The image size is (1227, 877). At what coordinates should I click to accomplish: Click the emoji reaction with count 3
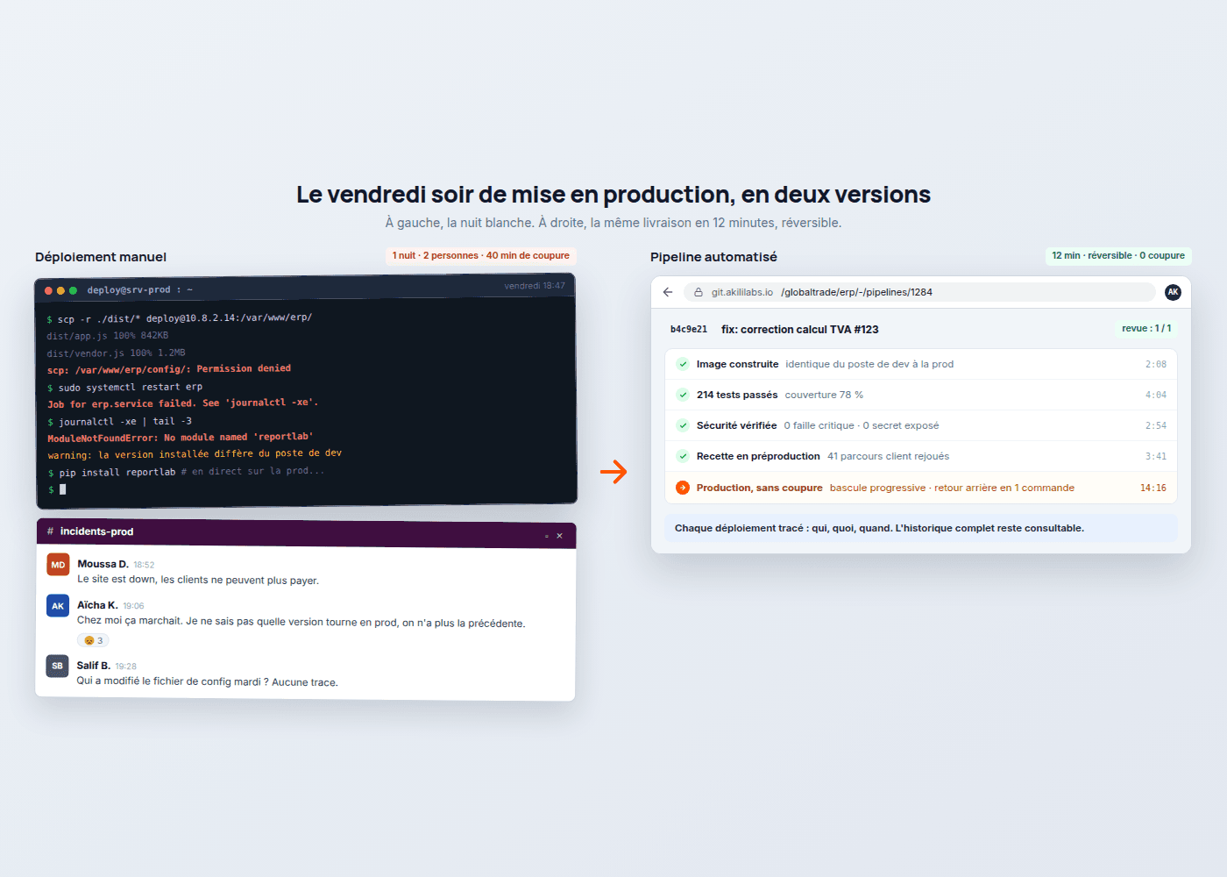(x=93, y=640)
